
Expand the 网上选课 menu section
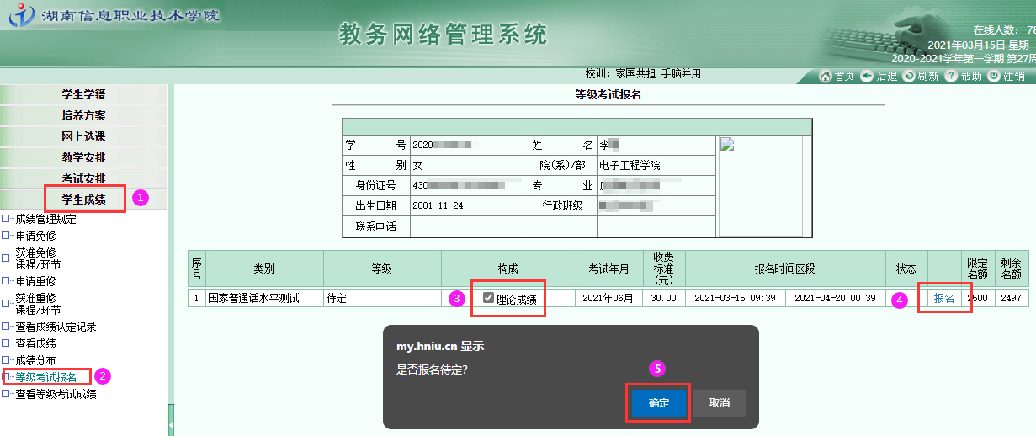coord(83,136)
